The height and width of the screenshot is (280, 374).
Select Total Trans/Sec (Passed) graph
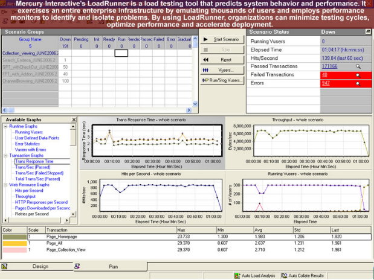click(x=37, y=179)
